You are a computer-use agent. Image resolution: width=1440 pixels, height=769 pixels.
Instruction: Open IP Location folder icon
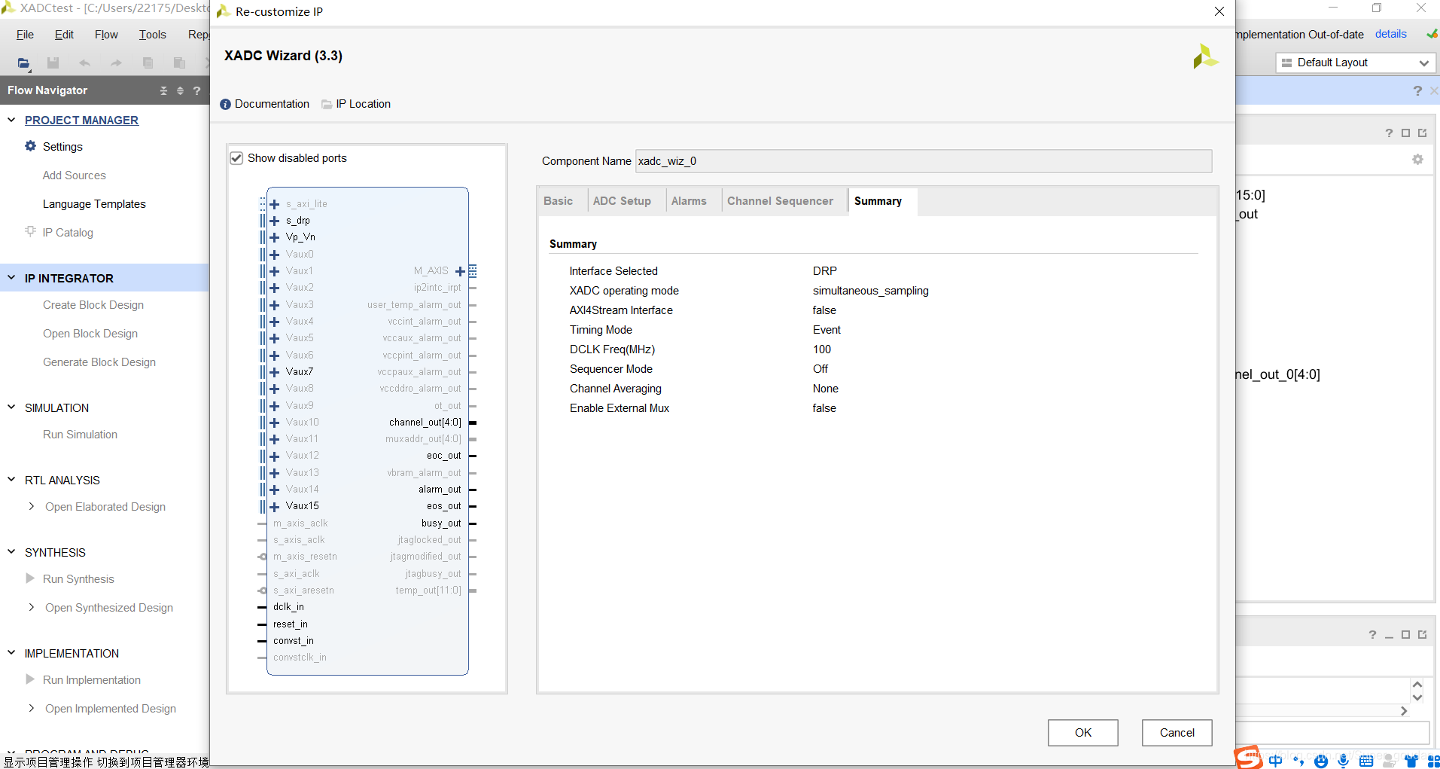[327, 104]
